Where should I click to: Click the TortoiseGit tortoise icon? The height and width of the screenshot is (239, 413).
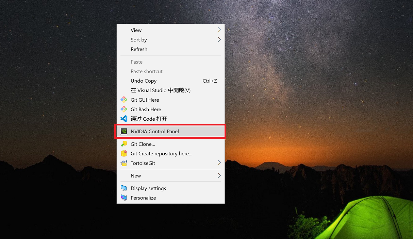(124, 163)
